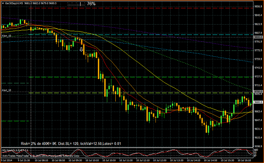Image resolution: width=264 pixels, height=163 pixels.
Task: Click the dotted progress meter beside 76%
Action: [76, 4]
